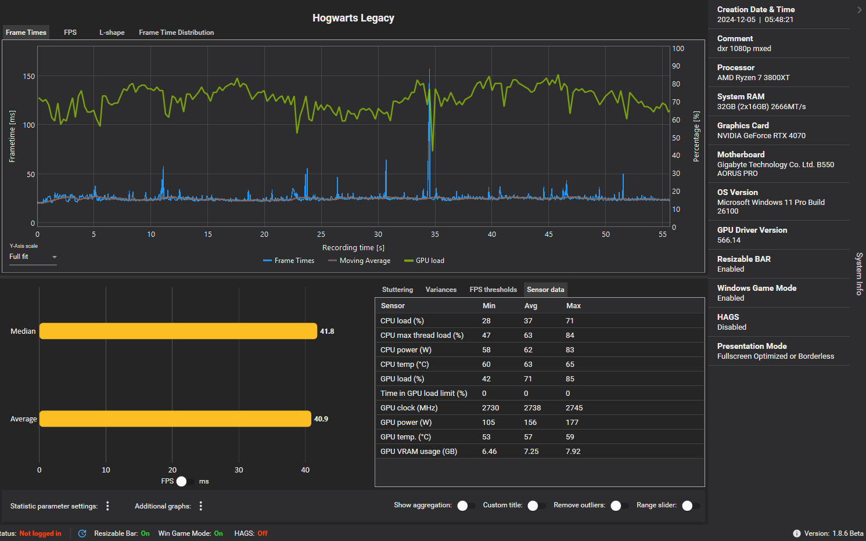This screenshot has height=541, width=866.
Task: Select the GPU clock (MHz) row
Action: tap(540, 408)
